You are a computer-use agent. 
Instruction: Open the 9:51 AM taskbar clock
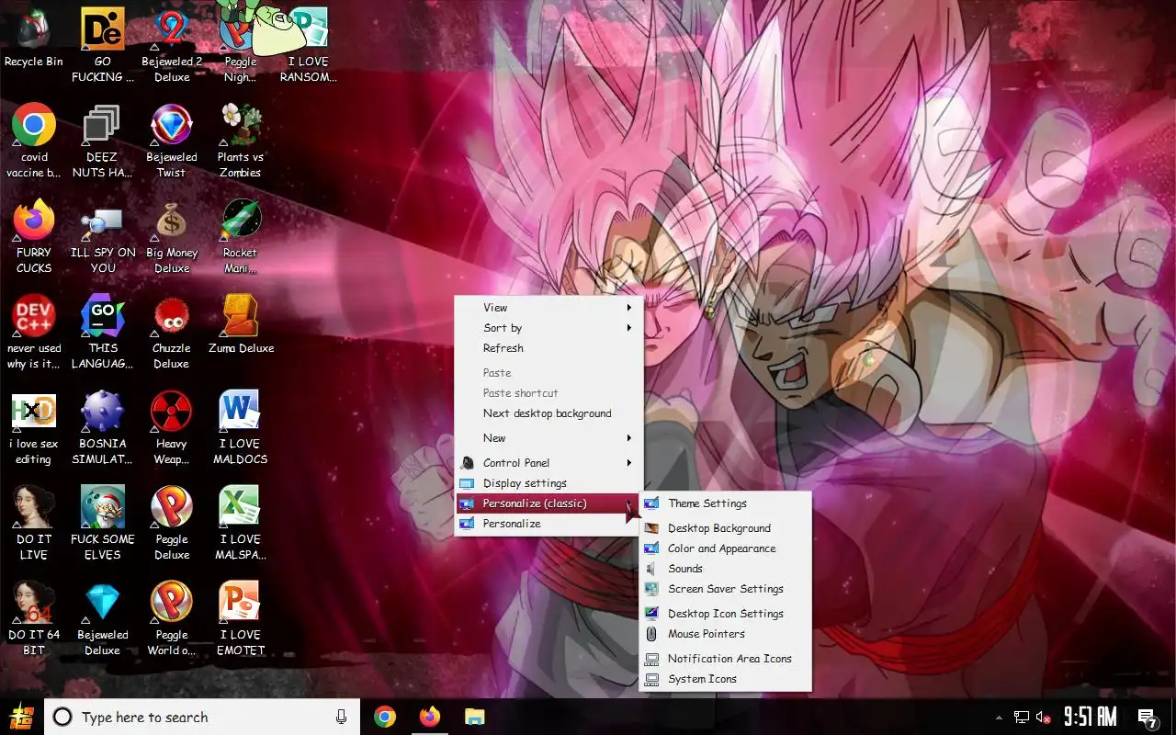pos(1091,717)
